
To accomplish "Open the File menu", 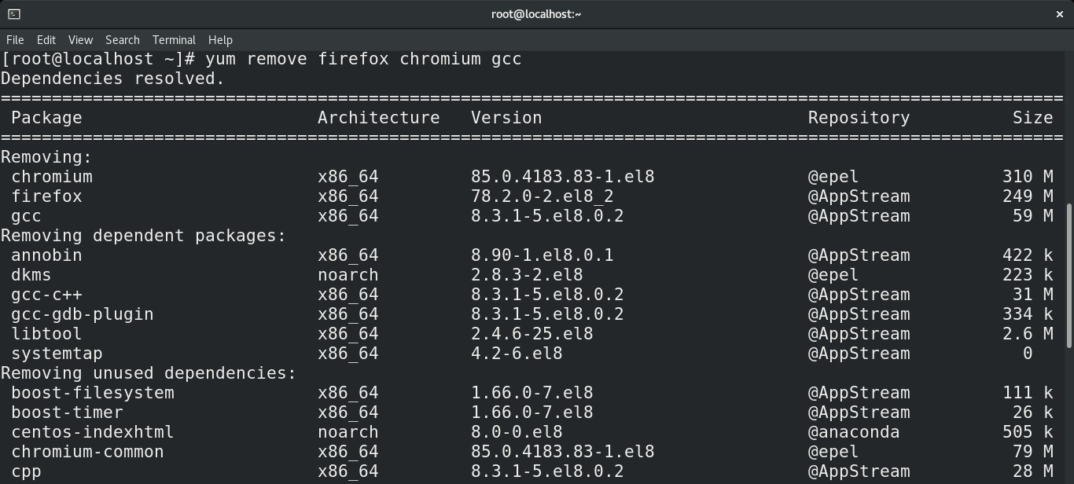I will coord(15,39).
